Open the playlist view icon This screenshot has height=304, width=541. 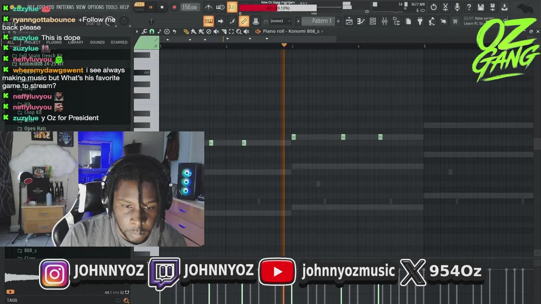[349, 22]
